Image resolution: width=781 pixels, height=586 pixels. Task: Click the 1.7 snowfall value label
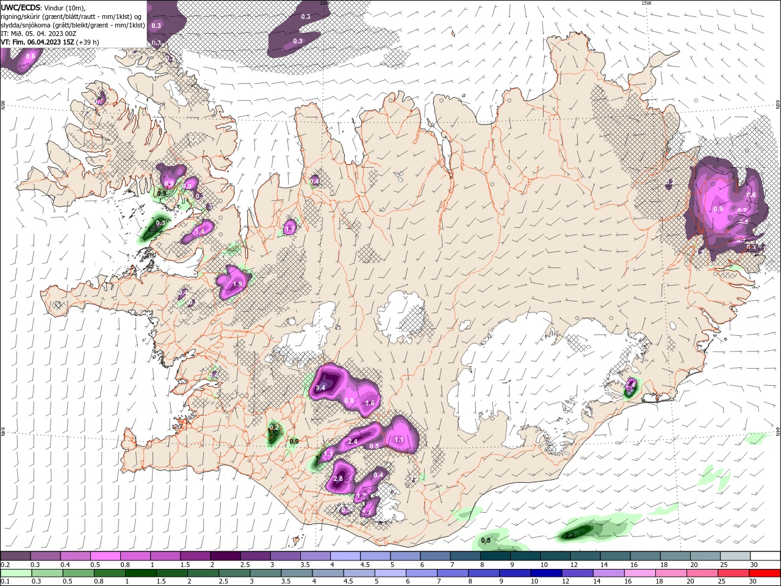tap(290, 229)
